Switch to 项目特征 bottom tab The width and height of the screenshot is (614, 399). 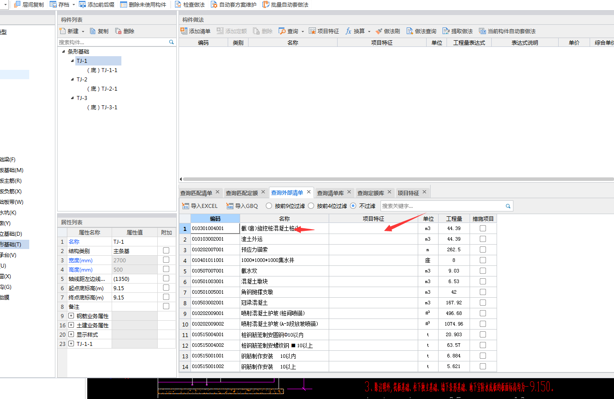[x=408, y=193]
